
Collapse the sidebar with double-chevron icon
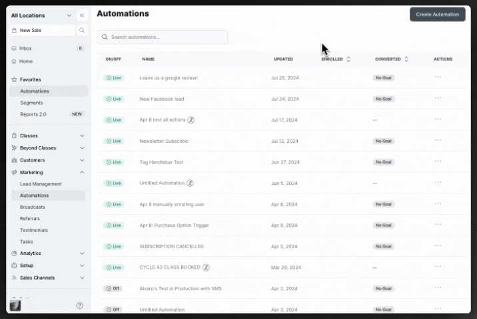coord(82,15)
